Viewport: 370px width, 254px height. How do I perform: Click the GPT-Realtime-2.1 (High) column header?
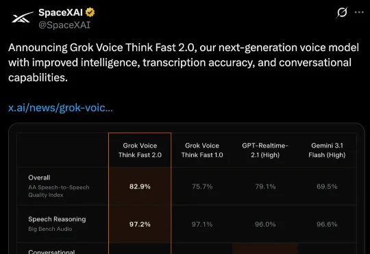[265, 150]
